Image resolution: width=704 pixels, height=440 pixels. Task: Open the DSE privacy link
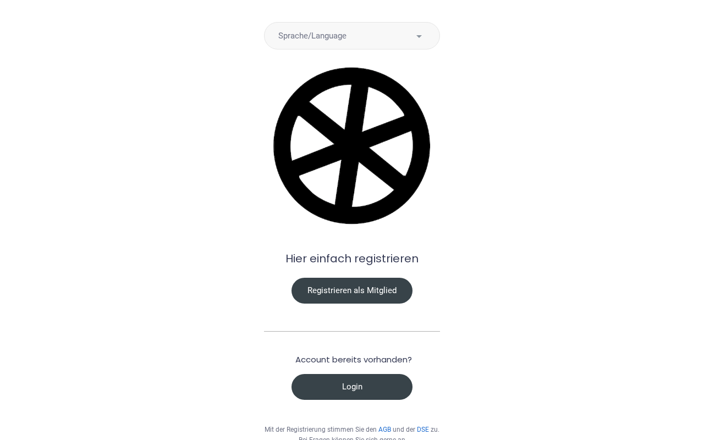coord(422,430)
